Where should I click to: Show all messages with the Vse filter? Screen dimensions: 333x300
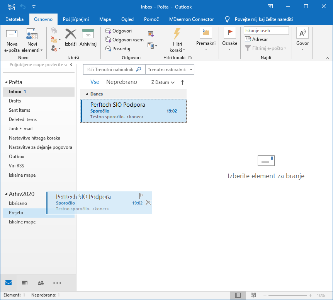pyautogui.click(x=95, y=82)
